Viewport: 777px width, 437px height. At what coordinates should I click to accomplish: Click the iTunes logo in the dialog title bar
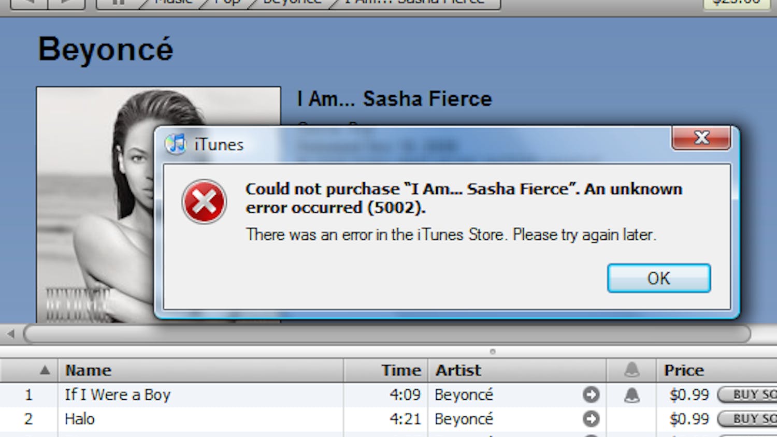(x=175, y=144)
